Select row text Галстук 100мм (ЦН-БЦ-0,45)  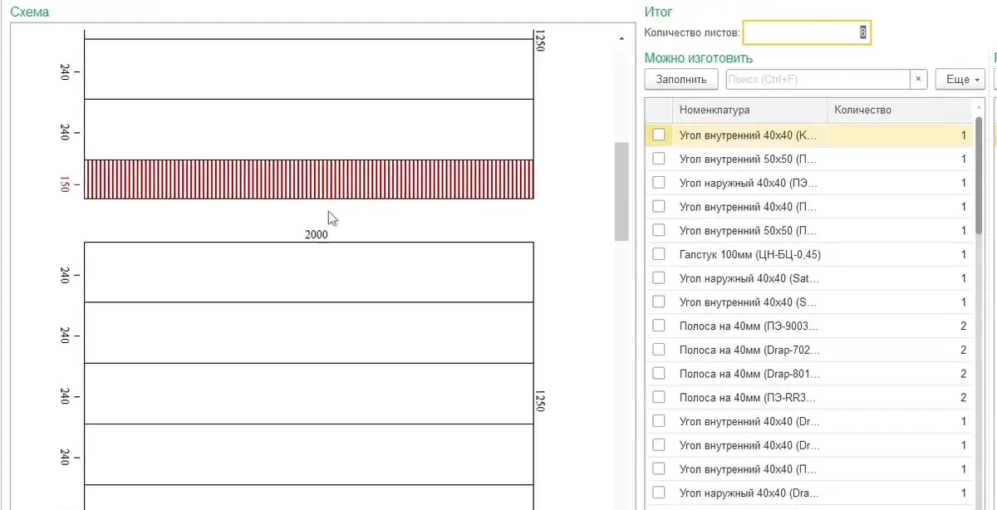[749, 254]
